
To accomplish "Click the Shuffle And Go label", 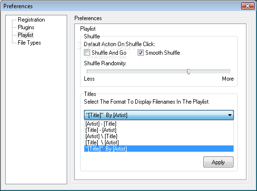I will click(x=109, y=53).
